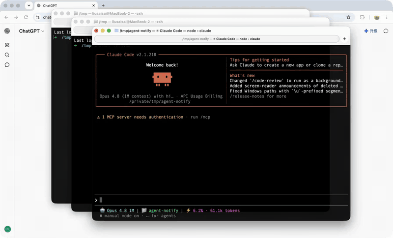Click the robot icon in the status line

(102, 210)
